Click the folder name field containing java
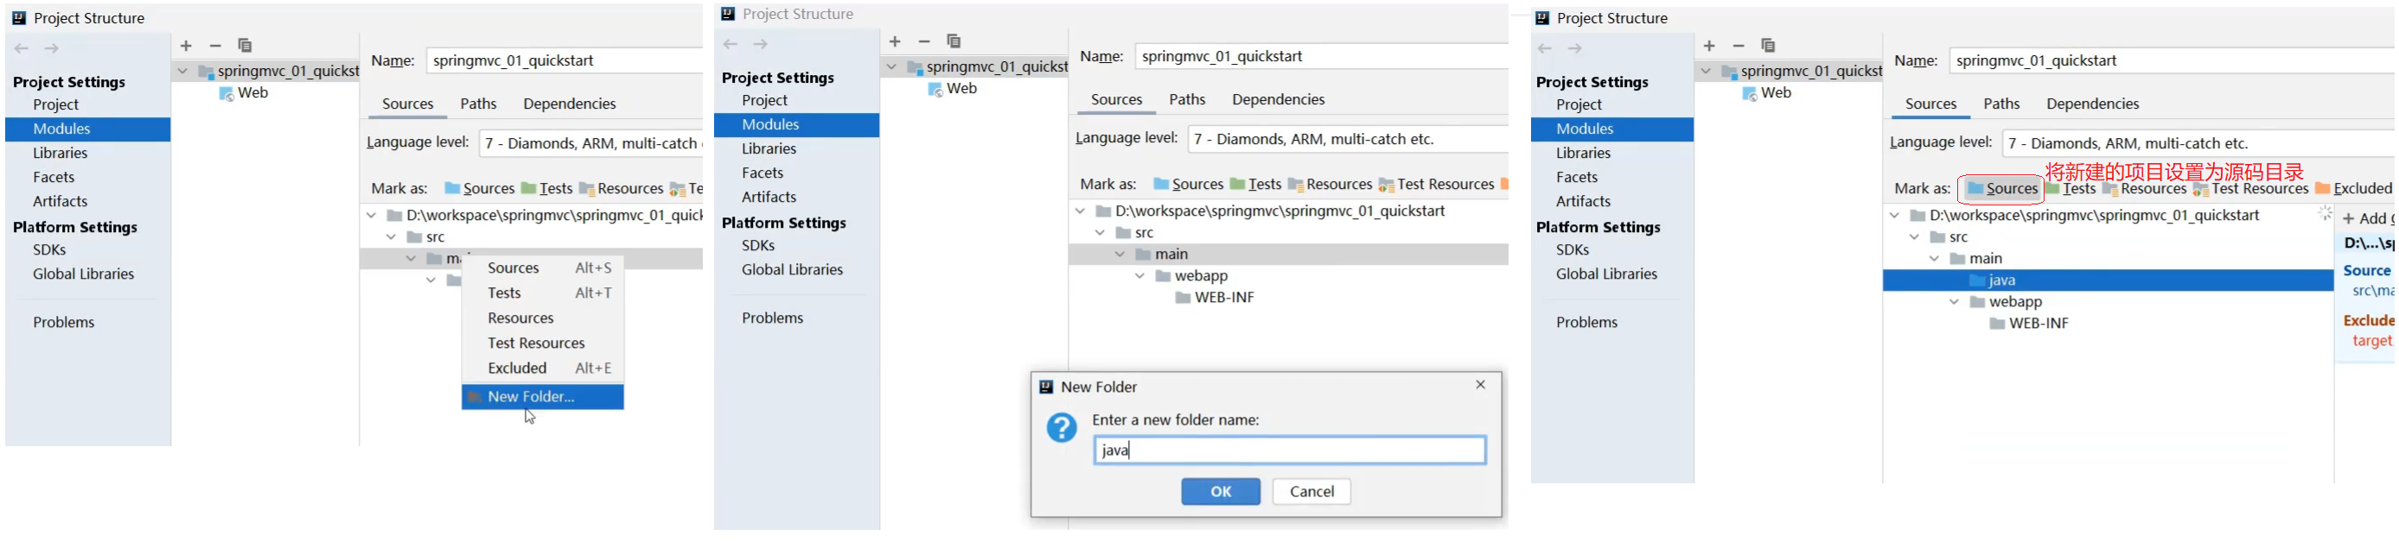The height and width of the screenshot is (548, 2399). [1289, 450]
